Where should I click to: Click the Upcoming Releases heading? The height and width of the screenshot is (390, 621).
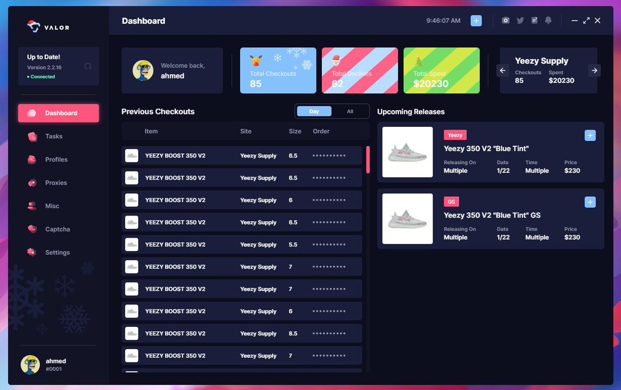tap(411, 111)
